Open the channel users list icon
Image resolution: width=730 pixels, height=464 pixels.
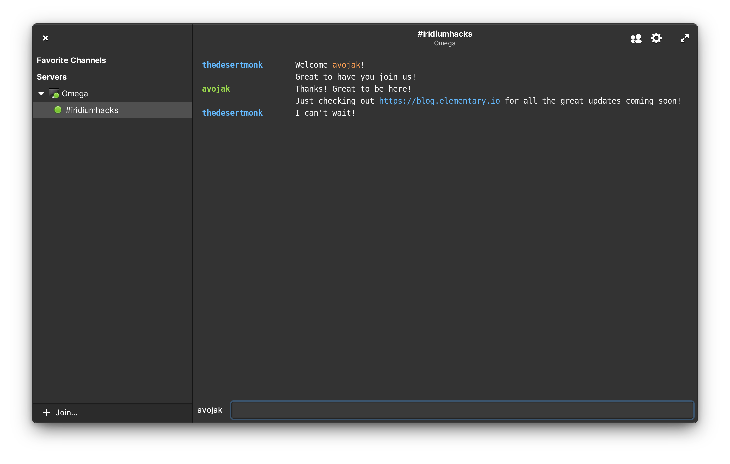coord(636,38)
